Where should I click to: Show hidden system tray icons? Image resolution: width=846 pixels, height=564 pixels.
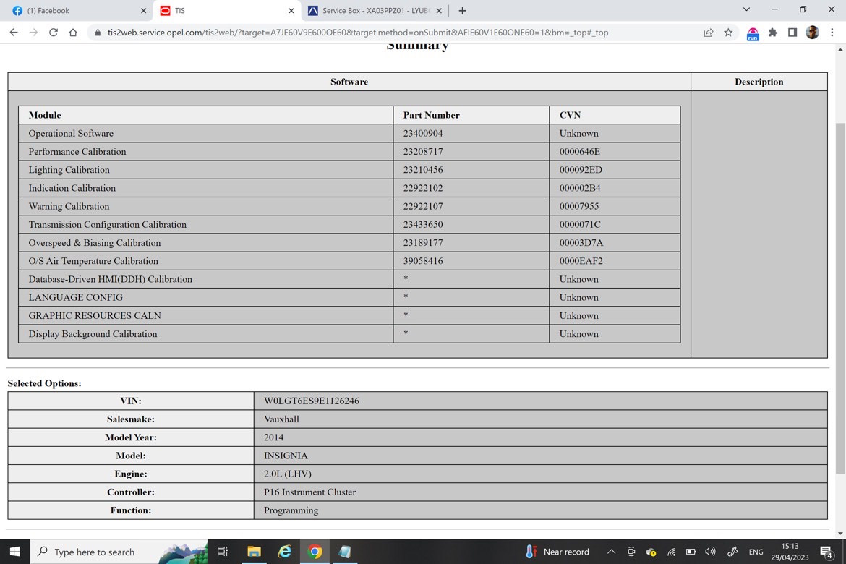tap(611, 552)
